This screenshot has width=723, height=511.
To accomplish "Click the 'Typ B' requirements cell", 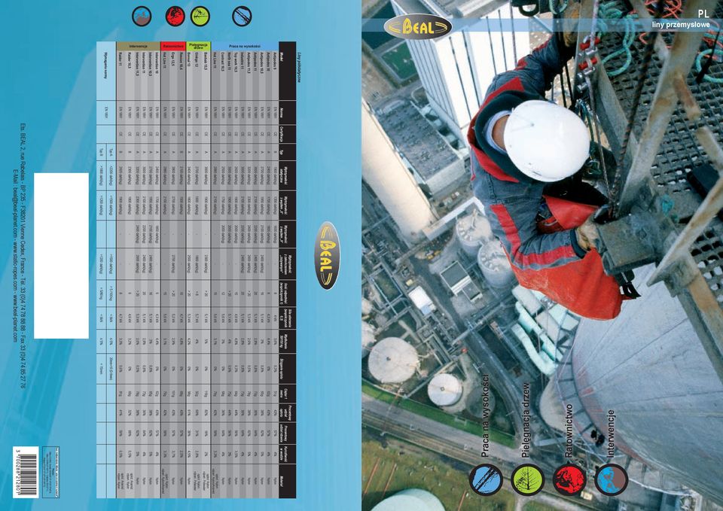I will tap(101, 151).
